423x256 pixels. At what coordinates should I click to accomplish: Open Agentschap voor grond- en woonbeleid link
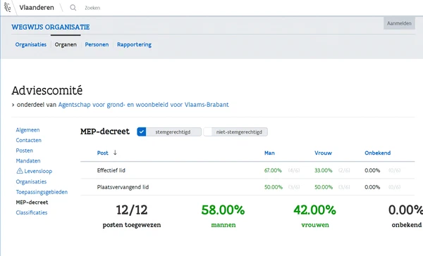coord(144,105)
